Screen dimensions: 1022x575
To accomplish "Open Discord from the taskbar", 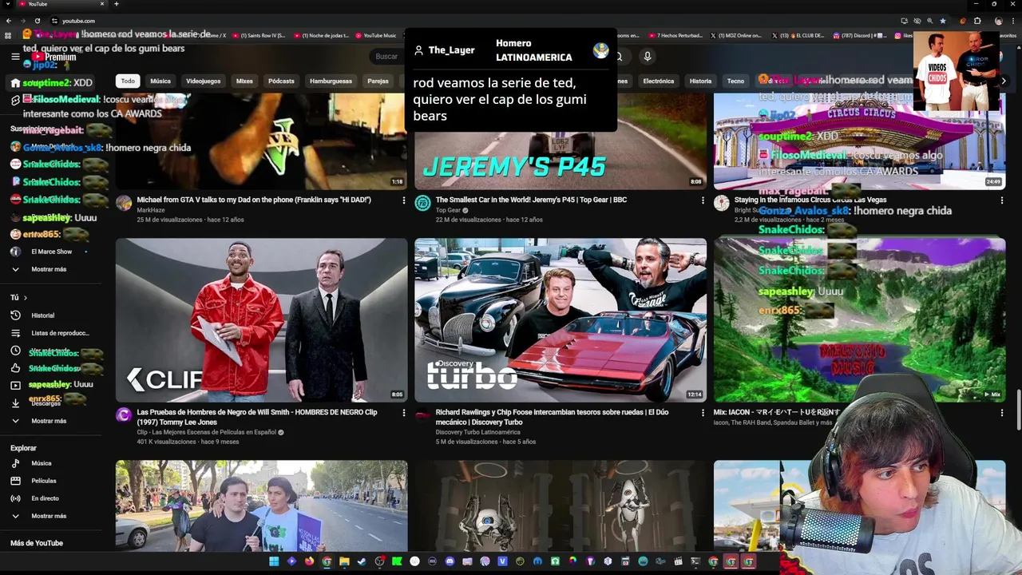I will tap(450, 562).
